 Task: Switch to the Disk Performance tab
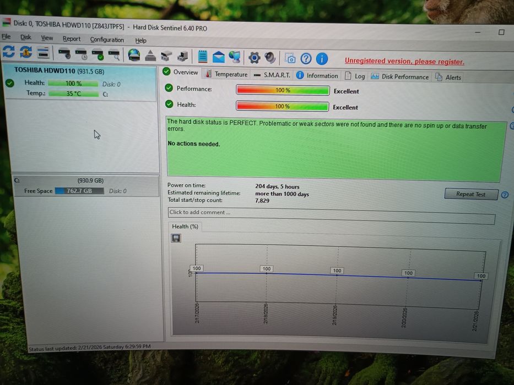[x=399, y=76]
